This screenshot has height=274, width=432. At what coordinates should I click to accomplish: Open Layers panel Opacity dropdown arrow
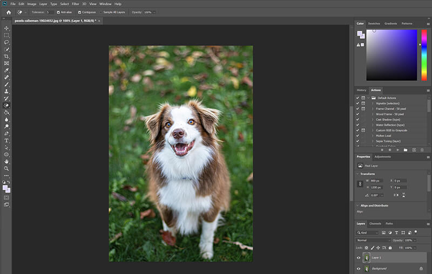coord(415,241)
